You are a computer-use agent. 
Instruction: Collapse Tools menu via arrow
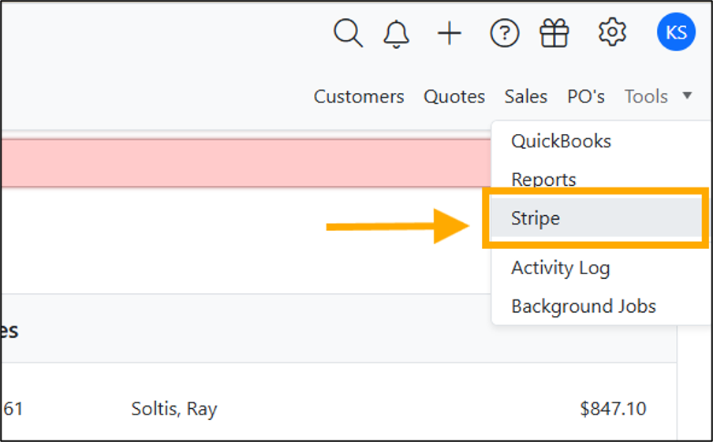point(687,95)
